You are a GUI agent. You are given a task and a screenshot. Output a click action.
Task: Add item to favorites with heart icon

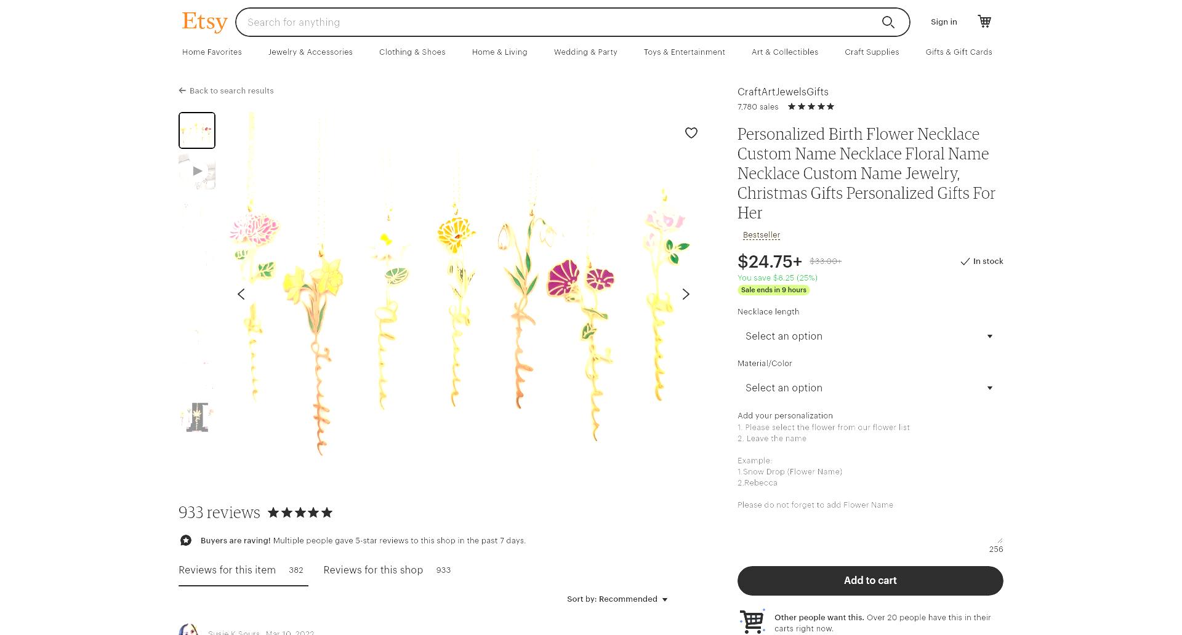click(x=691, y=133)
